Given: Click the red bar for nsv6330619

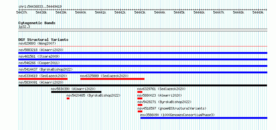Looking at the screenshot, I should coord(43,79).
